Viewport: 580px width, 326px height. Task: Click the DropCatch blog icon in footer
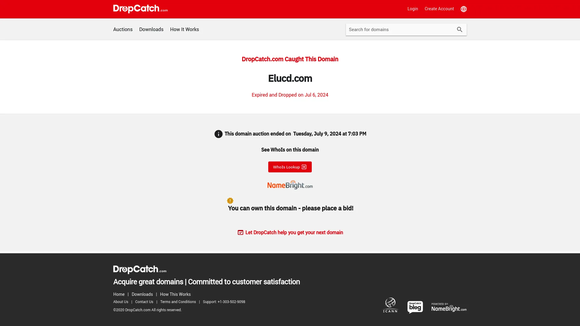(415, 306)
